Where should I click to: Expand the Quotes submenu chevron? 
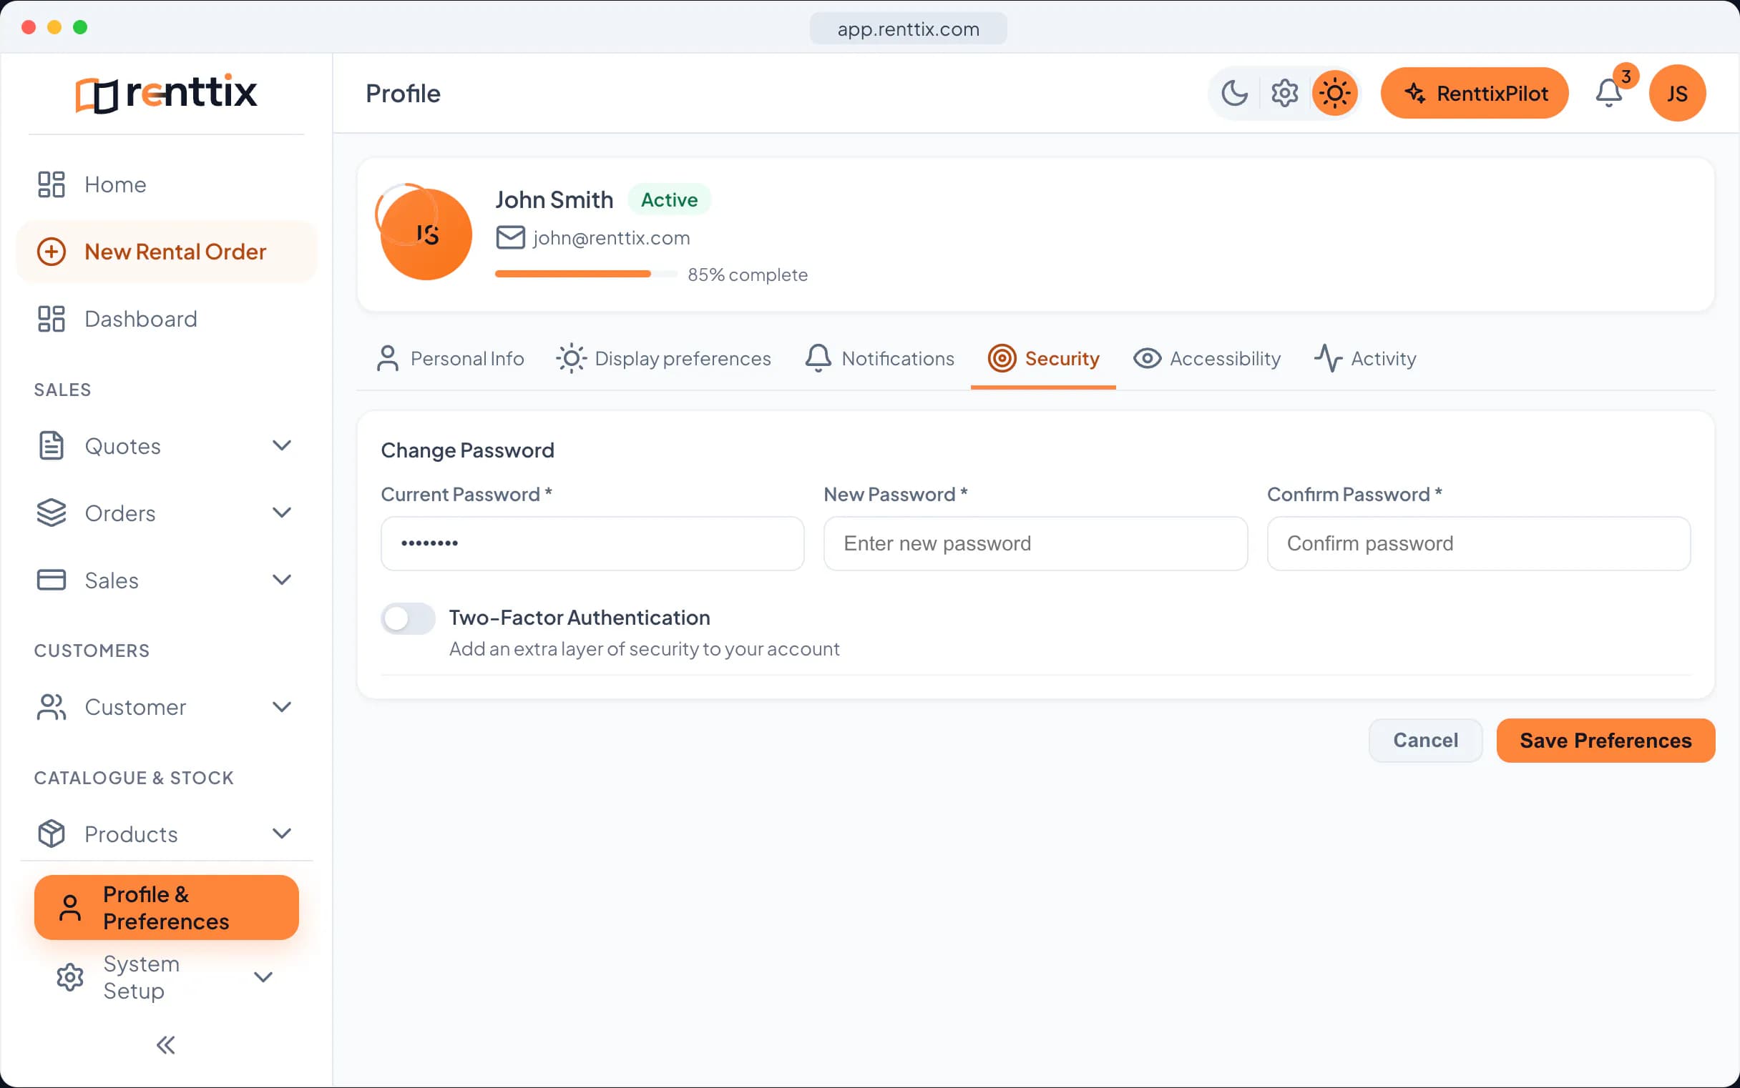[282, 446]
